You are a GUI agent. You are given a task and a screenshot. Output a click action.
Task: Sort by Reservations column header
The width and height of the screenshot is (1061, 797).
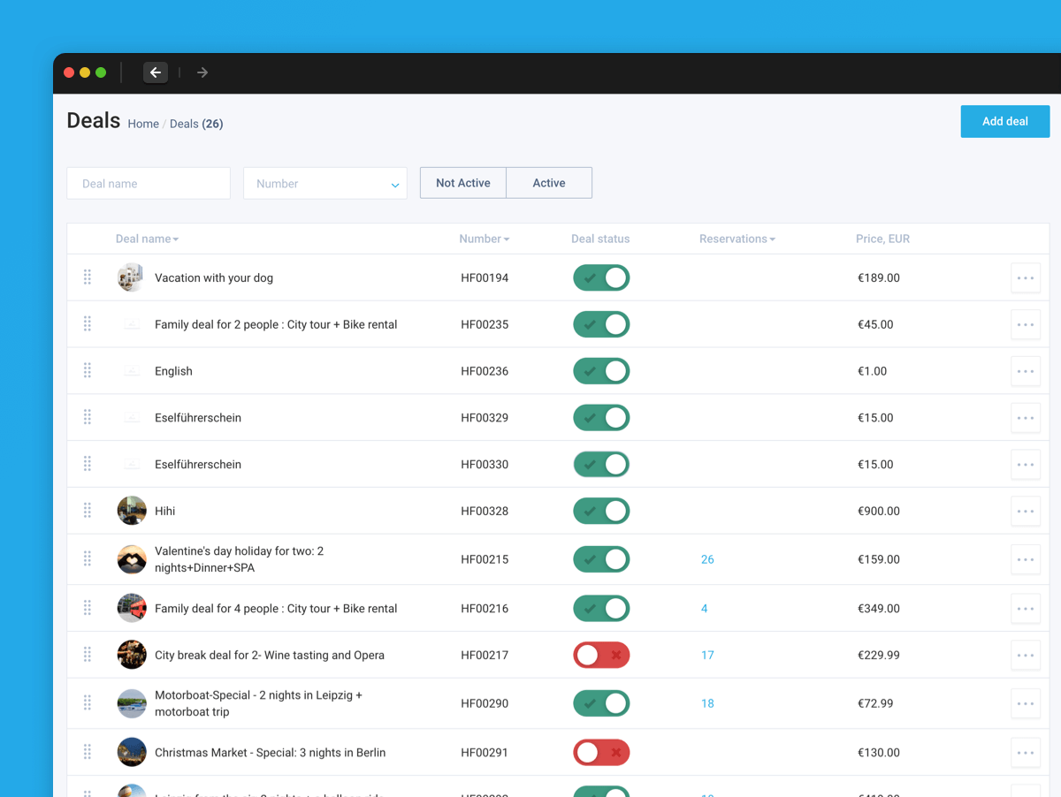coord(737,239)
